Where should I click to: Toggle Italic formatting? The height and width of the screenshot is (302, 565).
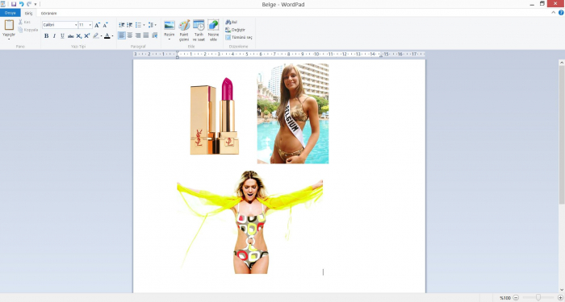tap(54, 36)
